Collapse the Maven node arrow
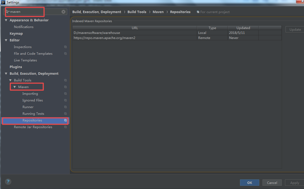The width and height of the screenshot is (304, 189). click(14, 87)
